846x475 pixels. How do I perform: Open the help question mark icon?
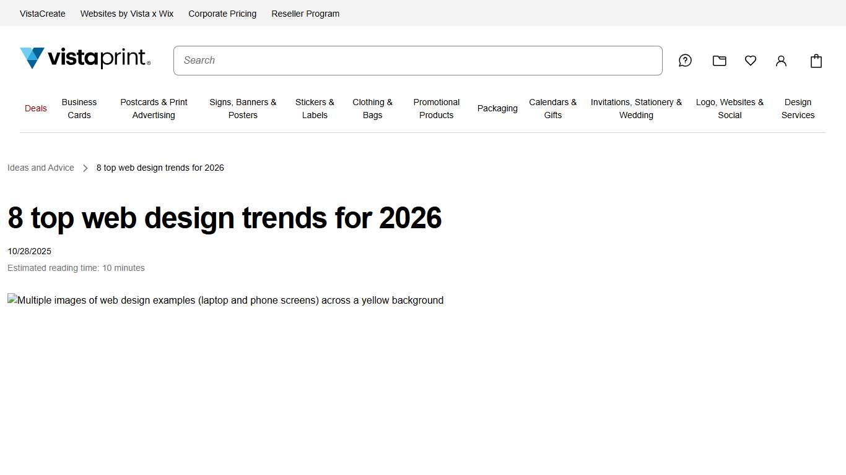pos(685,61)
